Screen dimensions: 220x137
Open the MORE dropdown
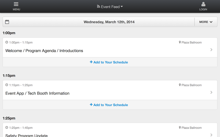[206, 22]
